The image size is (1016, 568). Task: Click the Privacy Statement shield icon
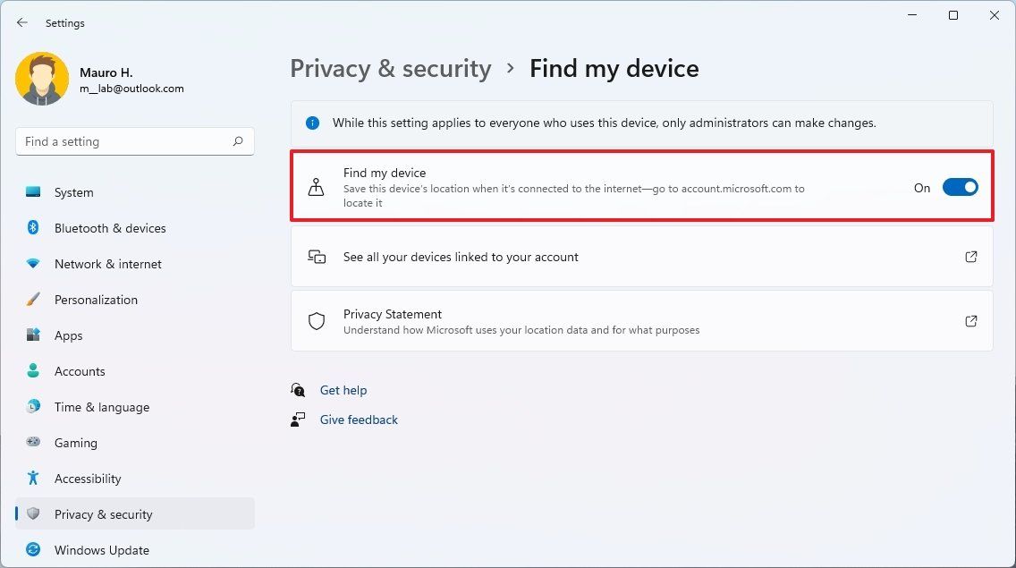click(317, 320)
